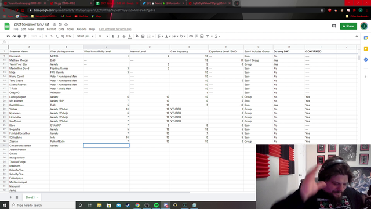Viewport: 371px width, 209px height.
Task: Click the green Share button
Action: click(348, 26)
